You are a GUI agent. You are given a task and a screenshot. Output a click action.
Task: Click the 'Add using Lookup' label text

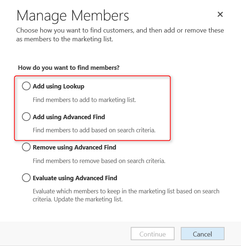[x=58, y=86]
